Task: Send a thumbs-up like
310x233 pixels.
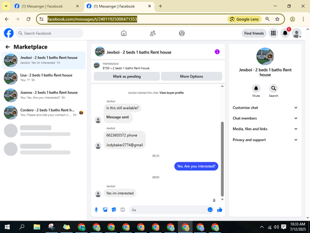Action: 219,210
